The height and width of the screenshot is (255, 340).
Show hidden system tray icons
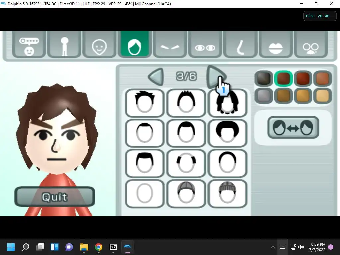click(x=273, y=247)
